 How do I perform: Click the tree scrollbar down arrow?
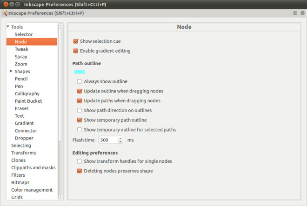pyautogui.click(x=60, y=197)
